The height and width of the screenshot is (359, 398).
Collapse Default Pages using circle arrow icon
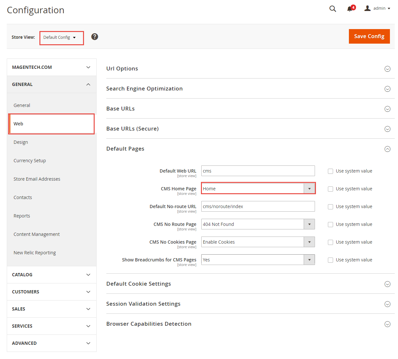[x=387, y=149]
